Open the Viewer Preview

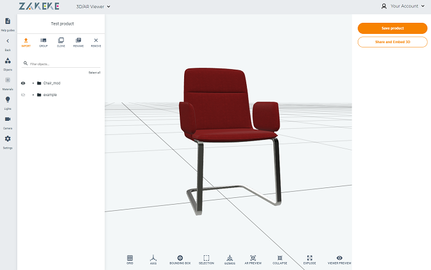point(339,258)
